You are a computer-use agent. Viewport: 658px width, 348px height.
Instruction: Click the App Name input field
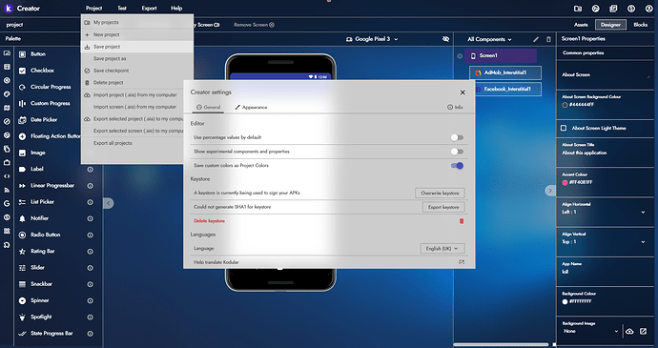[x=605, y=272]
